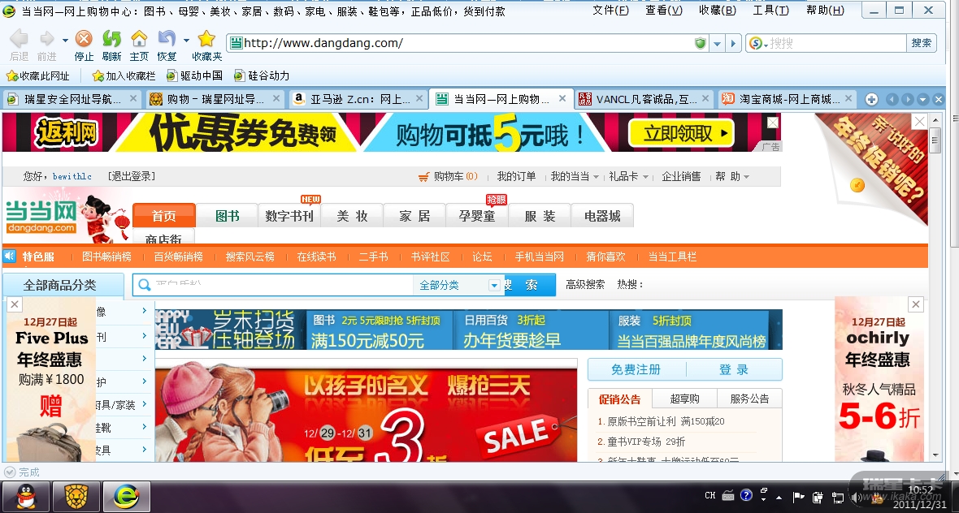Click the 免费注册 button
Viewport: 959px width, 513px height.
pyautogui.click(x=636, y=369)
